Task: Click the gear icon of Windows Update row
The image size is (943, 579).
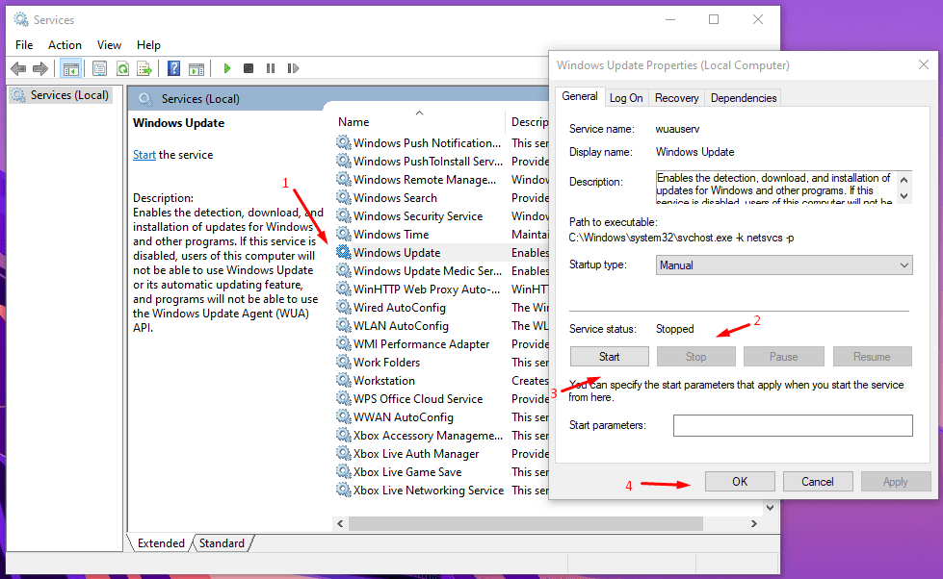Action: [x=344, y=252]
